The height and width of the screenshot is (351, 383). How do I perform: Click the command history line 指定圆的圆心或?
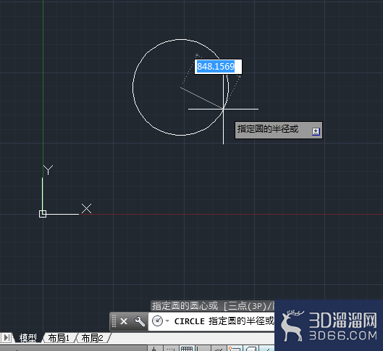[x=213, y=306]
